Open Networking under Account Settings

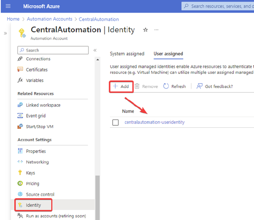(37, 162)
